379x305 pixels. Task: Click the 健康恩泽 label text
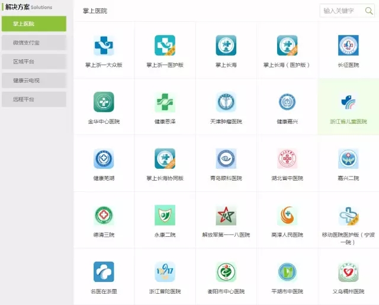click(x=165, y=121)
